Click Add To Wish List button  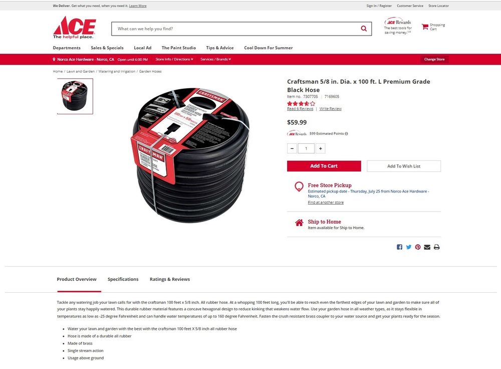click(x=404, y=166)
